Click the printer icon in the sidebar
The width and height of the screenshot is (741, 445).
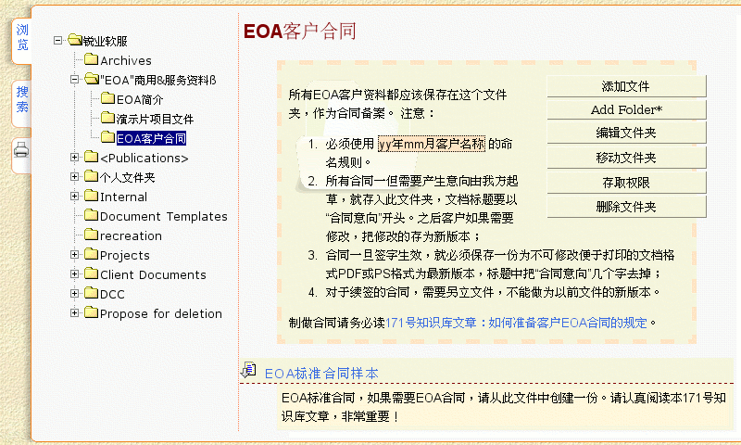(21, 149)
